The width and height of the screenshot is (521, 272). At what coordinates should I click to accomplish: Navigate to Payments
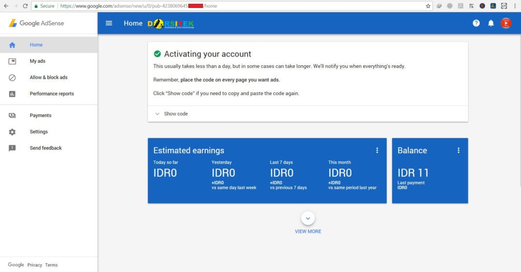(x=40, y=115)
